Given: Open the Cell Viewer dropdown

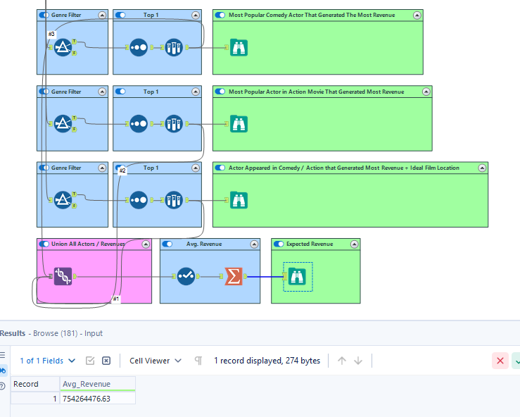Looking at the screenshot, I should (x=156, y=361).
